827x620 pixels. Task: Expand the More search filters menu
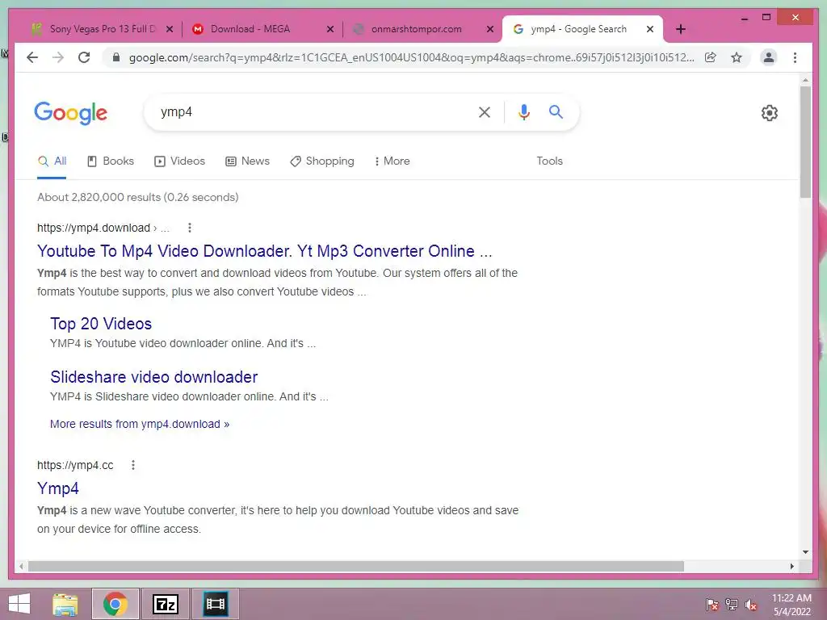pyautogui.click(x=392, y=161)
